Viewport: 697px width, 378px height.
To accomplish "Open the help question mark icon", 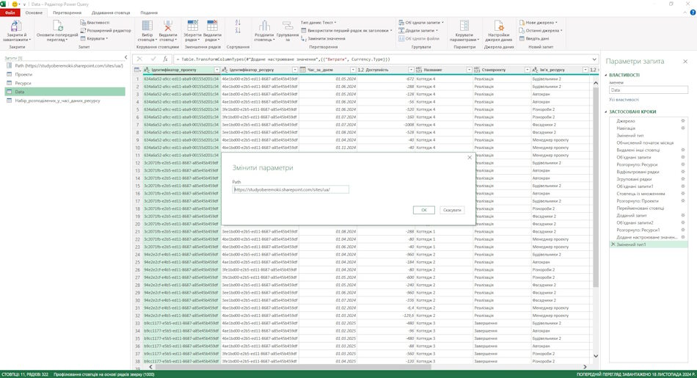I will [693, 12].
